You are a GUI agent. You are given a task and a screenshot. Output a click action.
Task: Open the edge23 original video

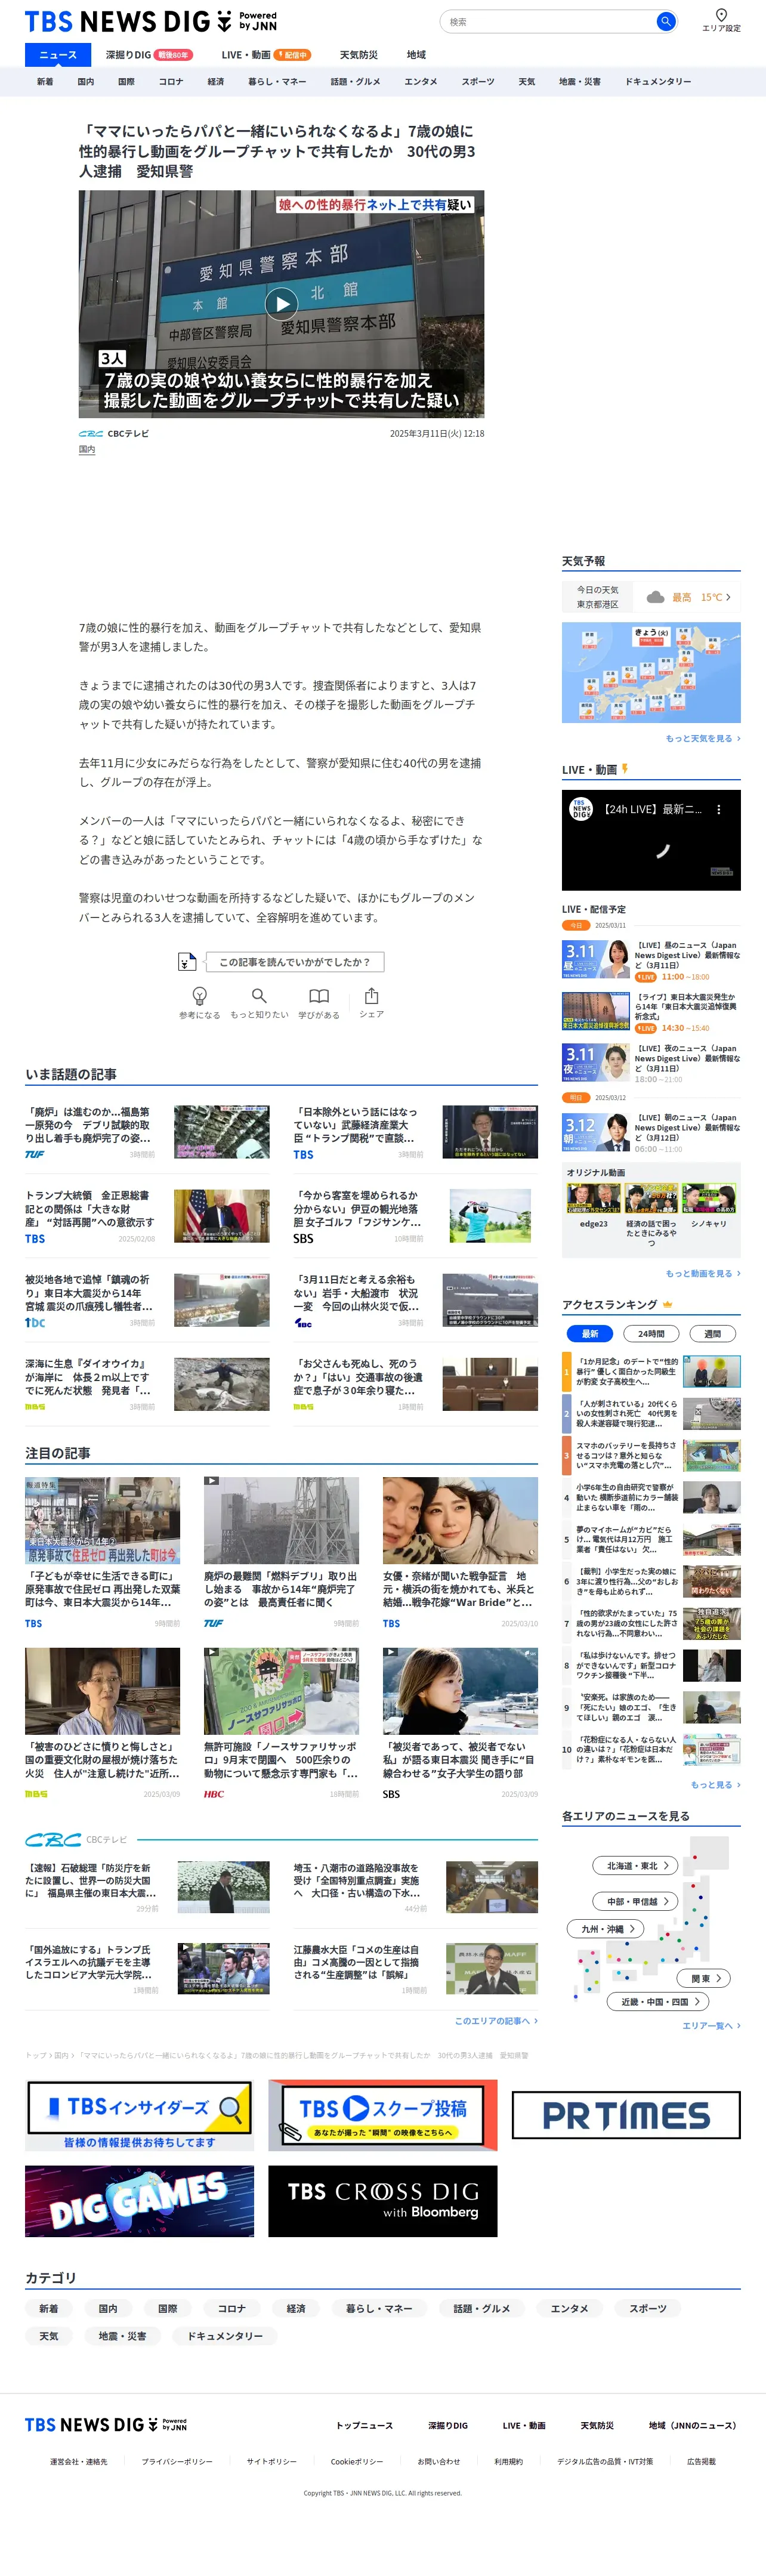coord(593,1199)
